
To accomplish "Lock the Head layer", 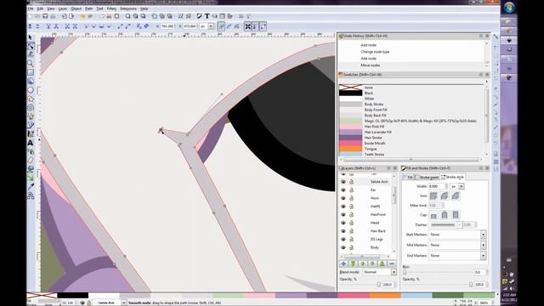I will [x=351, y=223].
